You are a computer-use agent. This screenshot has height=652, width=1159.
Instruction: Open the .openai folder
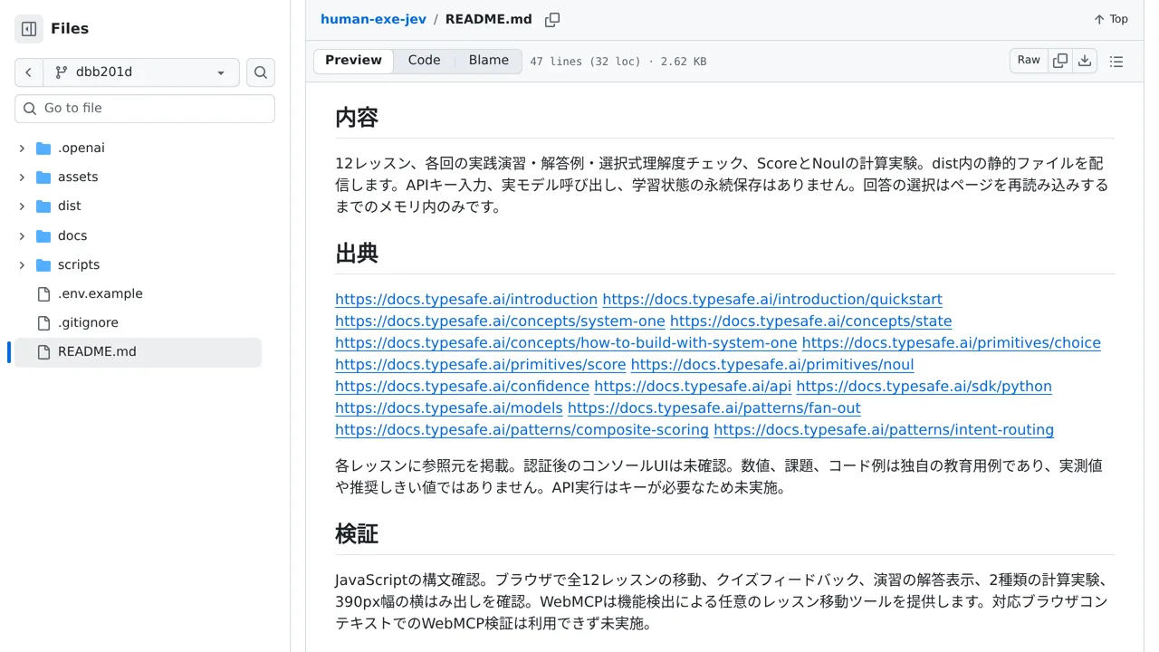pyautogui.click(x=81, y=149)
